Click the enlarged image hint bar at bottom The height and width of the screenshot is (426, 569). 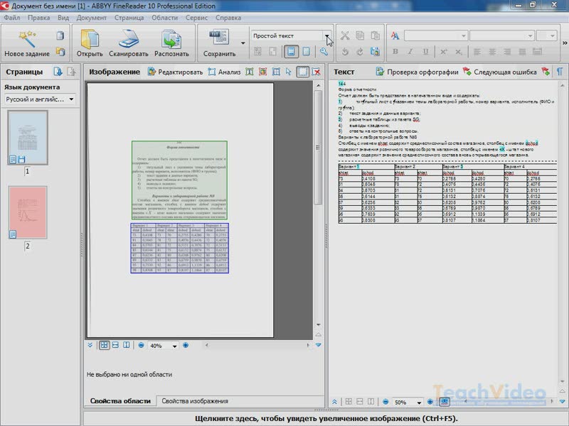pyautogui.click(x=326, y=418)
